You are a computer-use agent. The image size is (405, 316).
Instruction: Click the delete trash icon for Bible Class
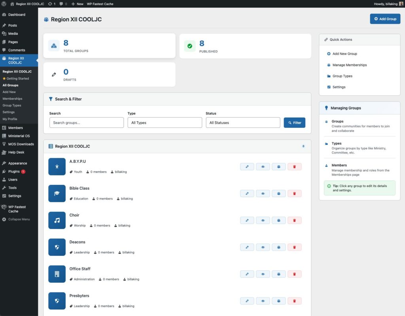[x=294, y=194]
